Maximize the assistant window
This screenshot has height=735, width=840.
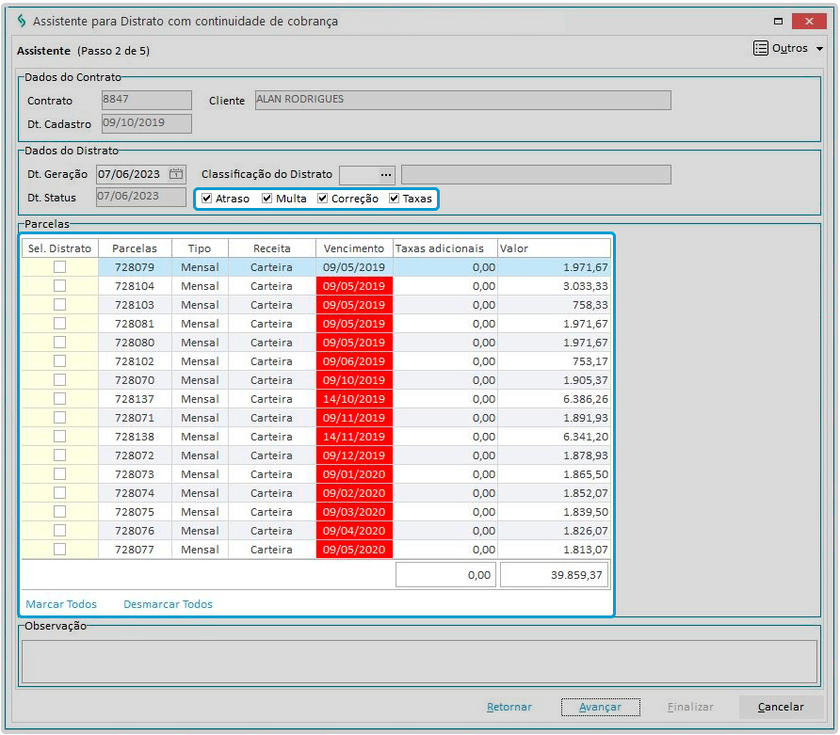(x=778, y=21)
